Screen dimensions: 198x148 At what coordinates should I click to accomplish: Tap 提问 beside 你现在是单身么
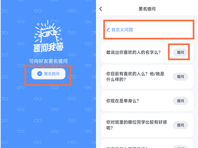[x=181, y=101]
